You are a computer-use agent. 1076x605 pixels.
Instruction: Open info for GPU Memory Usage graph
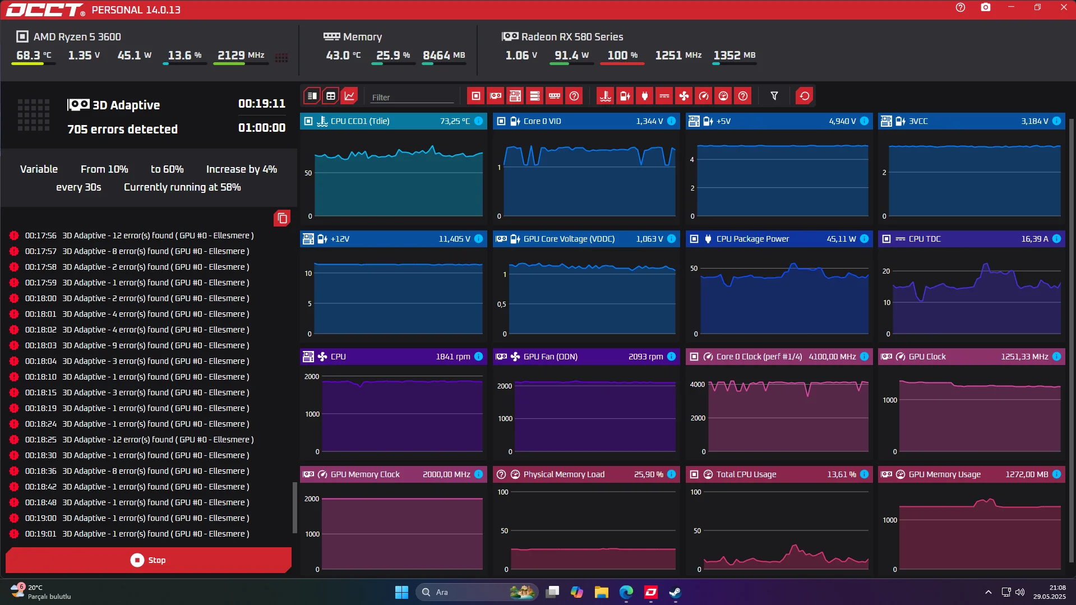coord(1057,474)
